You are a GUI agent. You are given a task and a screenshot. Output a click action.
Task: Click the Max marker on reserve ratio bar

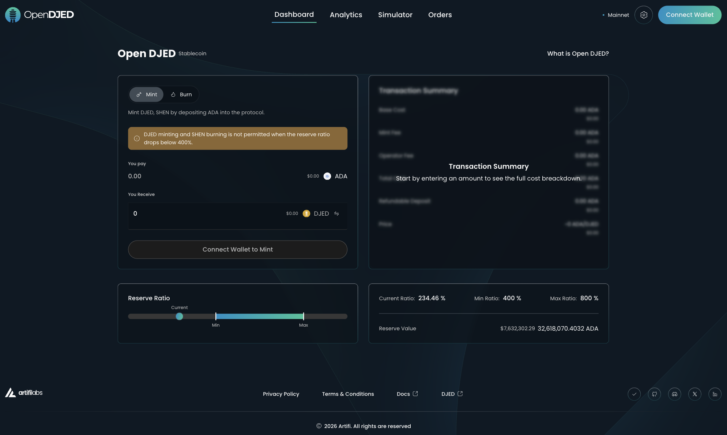[304, 316]
